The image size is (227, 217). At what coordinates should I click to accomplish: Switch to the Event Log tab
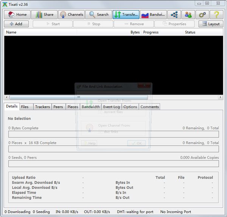[112, 107]
